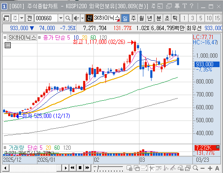This screenshot has width=223, height=173.
Task: Pin the window with pushpin icon
Action: 177,6
